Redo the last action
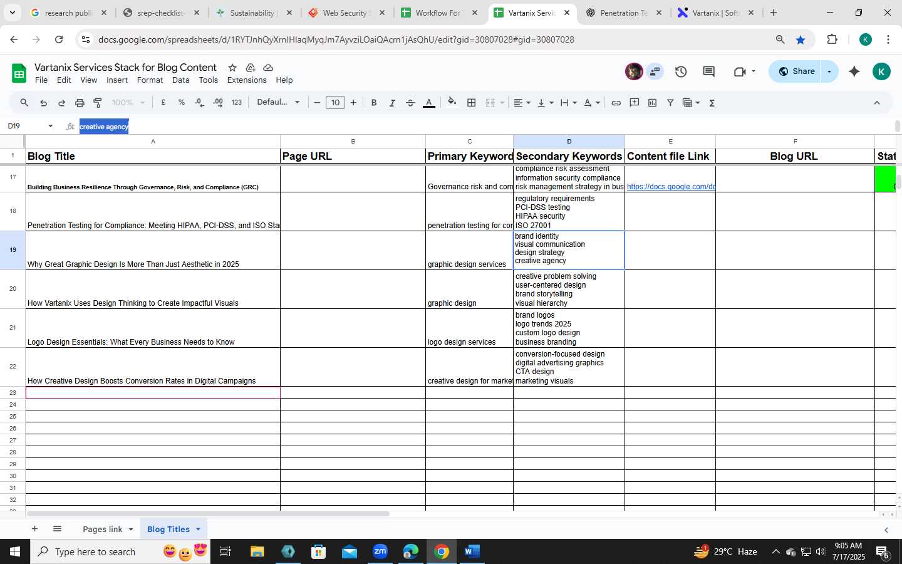Image resolution: width=902 pixels, height=564 pixels. pos(61,103)
